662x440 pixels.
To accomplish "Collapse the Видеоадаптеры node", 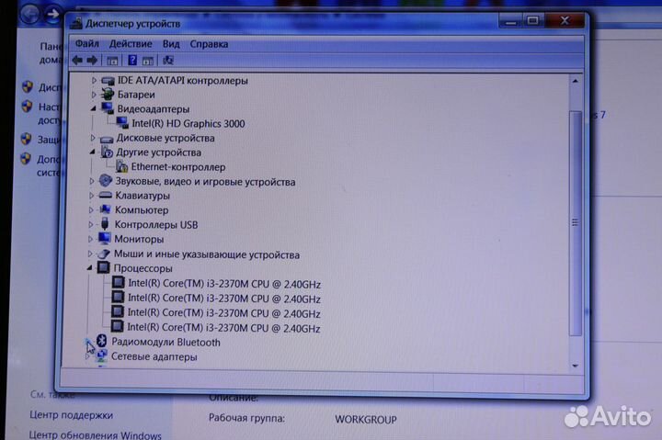I will pyautogui.click(x=93, y=108).
